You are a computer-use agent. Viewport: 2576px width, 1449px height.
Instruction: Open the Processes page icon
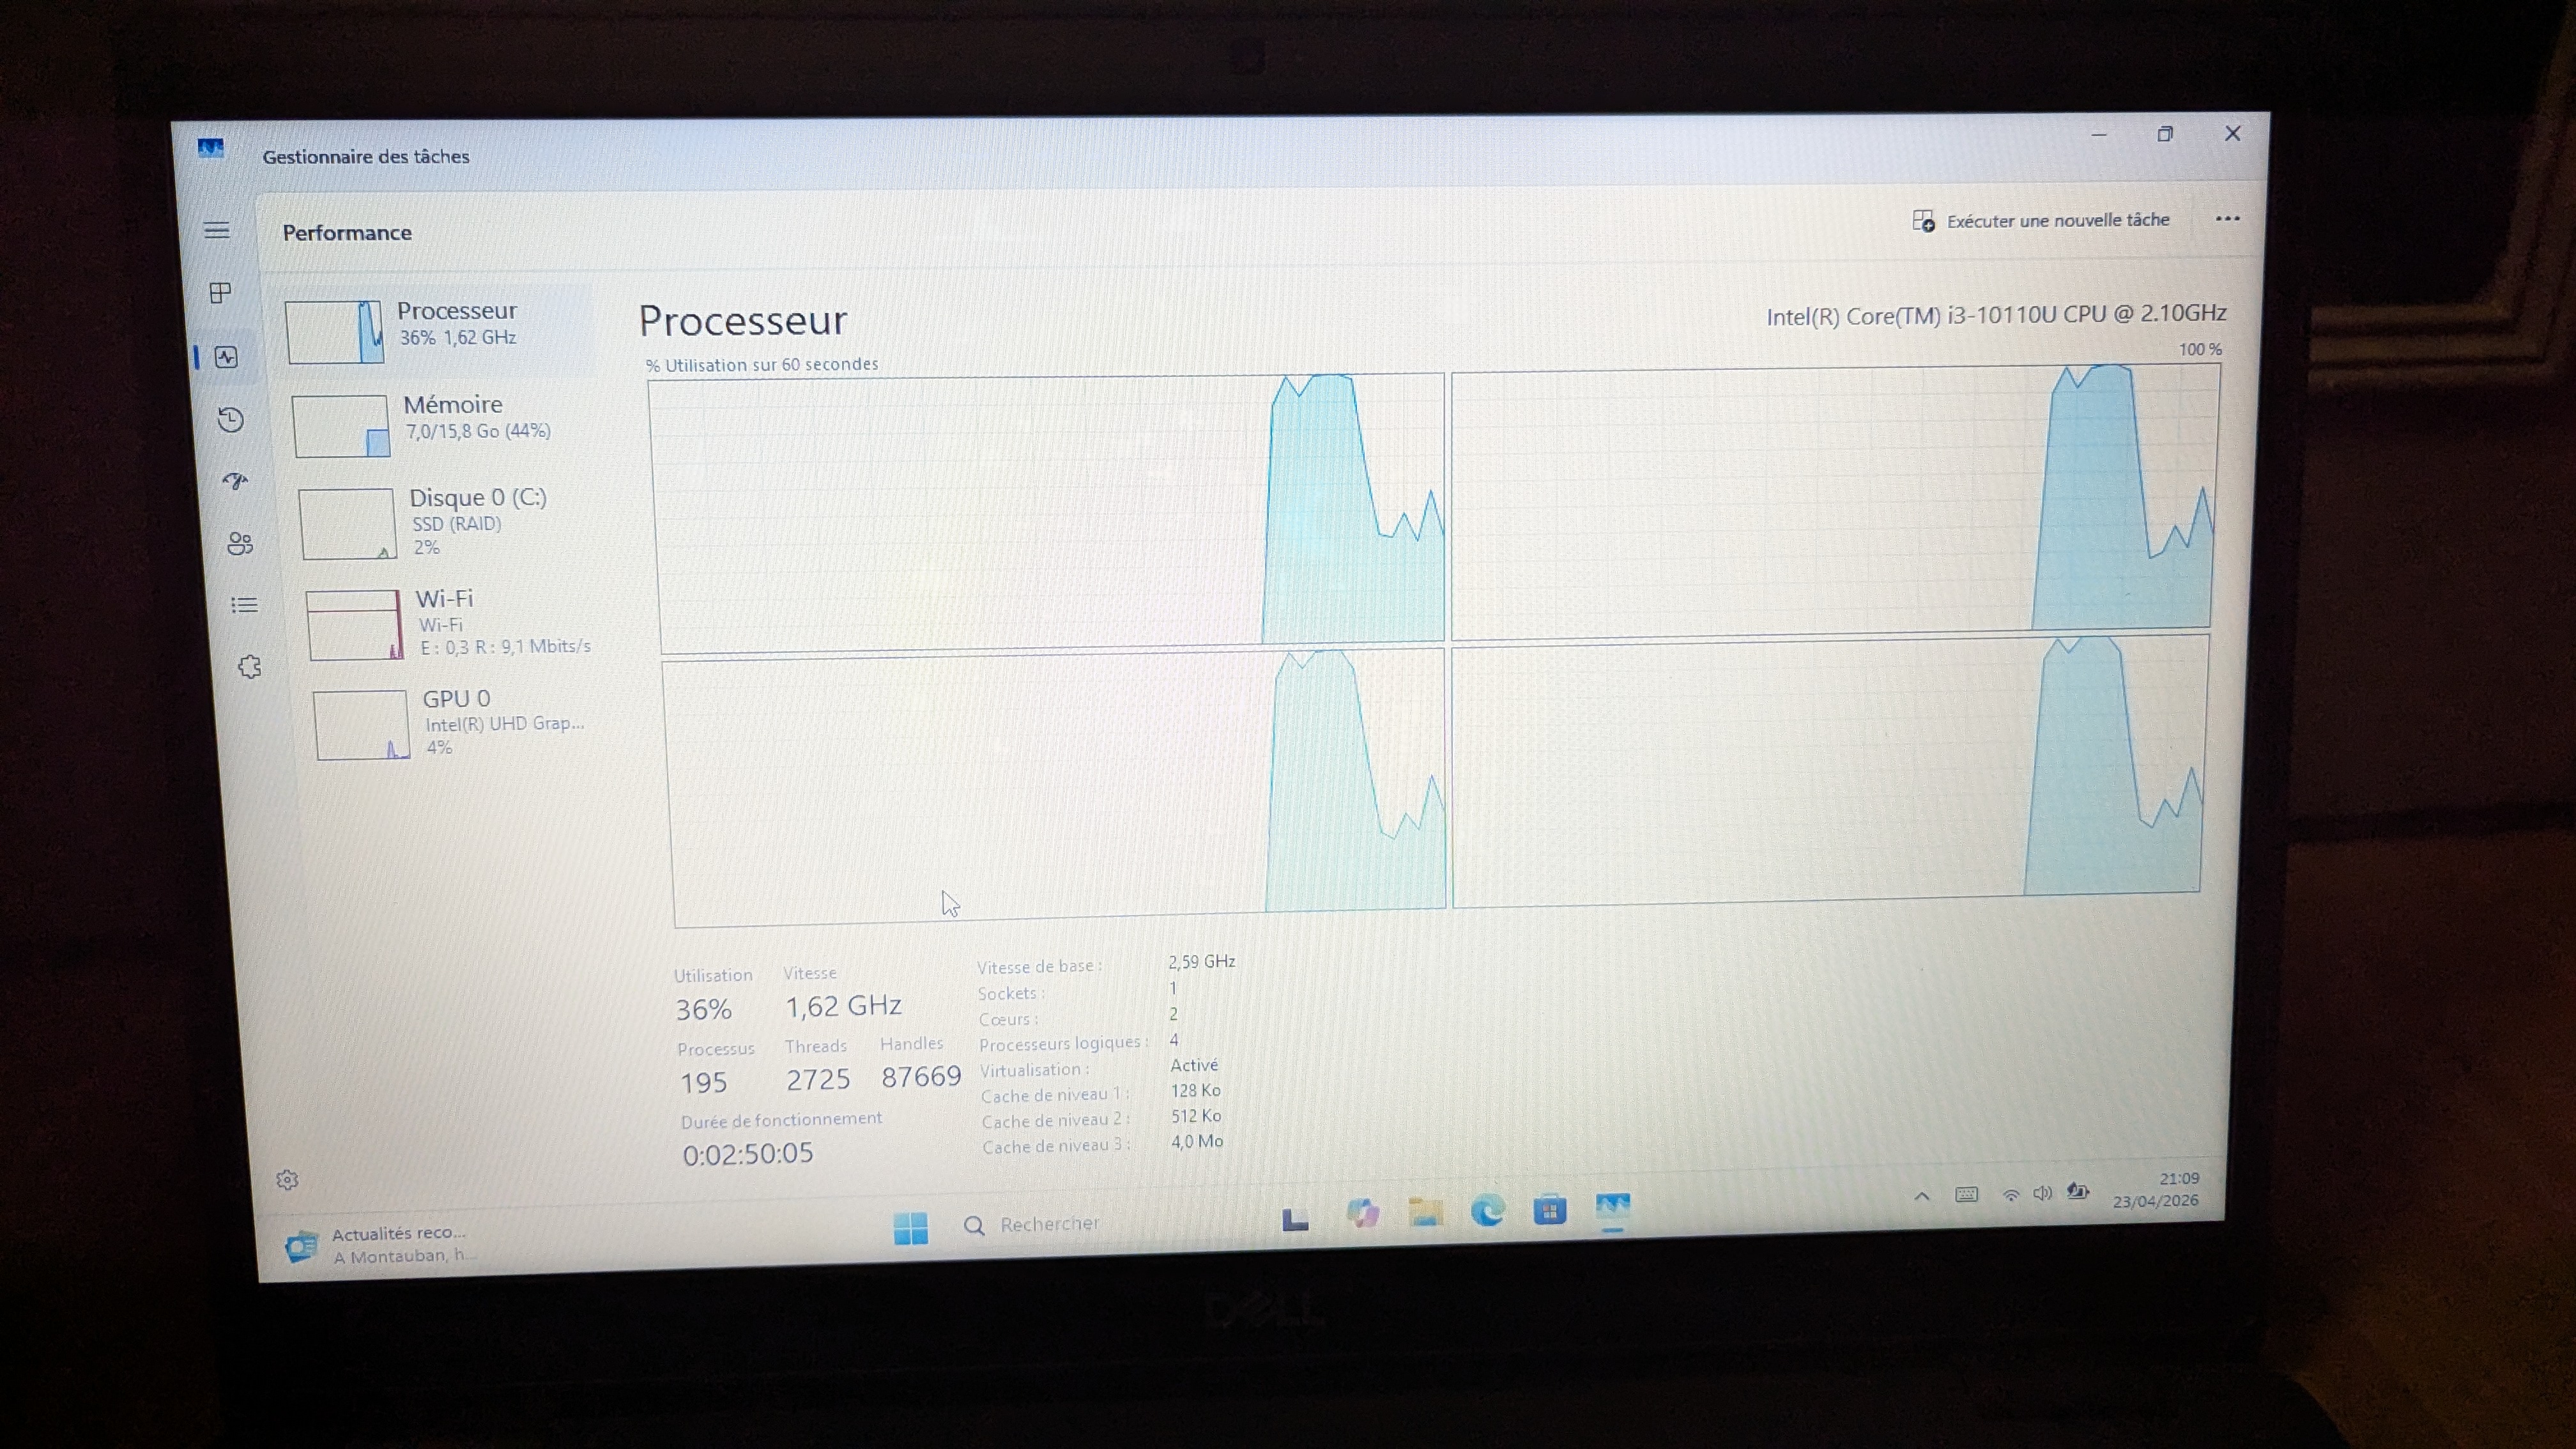point(221,293)
